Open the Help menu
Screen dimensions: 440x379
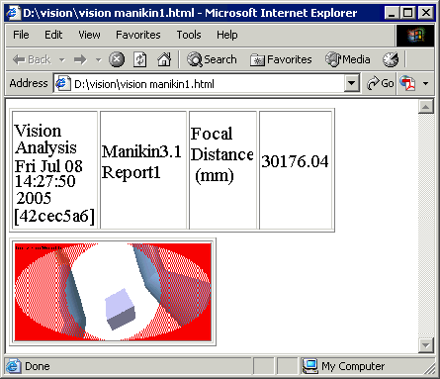click(x=226, y=35)
